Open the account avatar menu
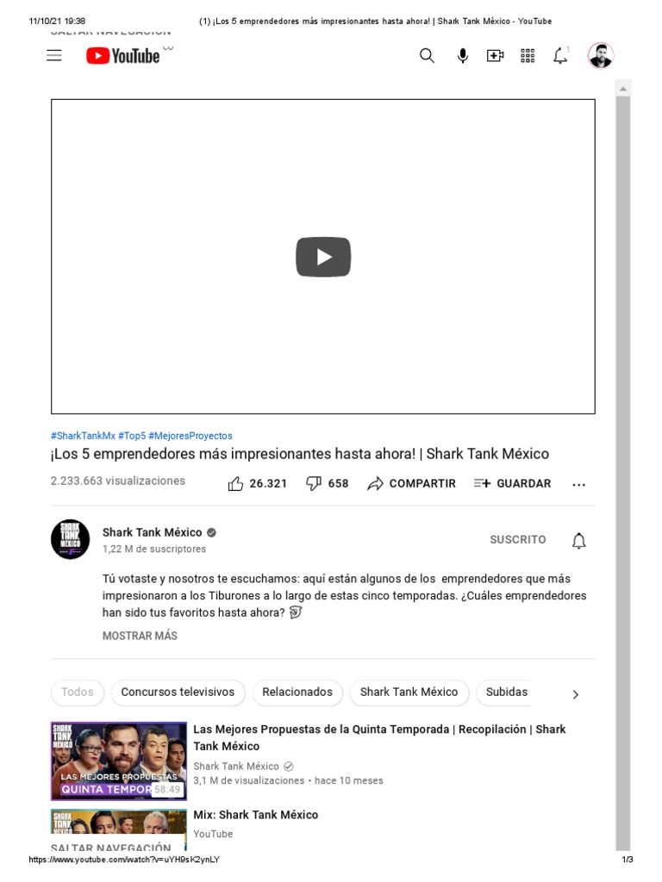 click(x=601, y=56)
